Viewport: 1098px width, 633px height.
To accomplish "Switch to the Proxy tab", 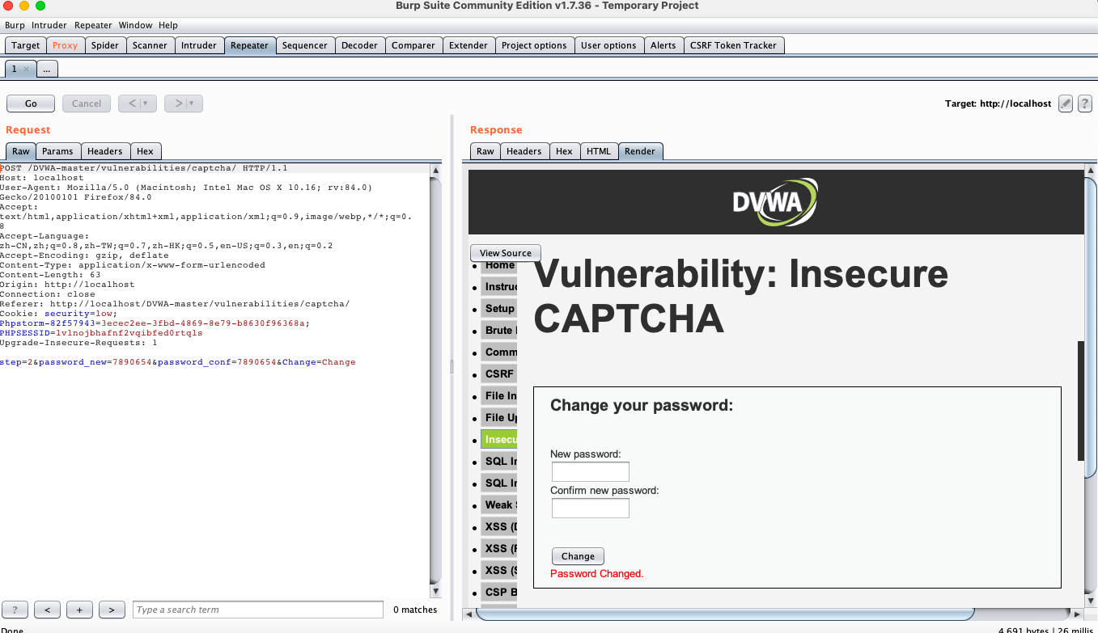I will [x=65, y=45].
